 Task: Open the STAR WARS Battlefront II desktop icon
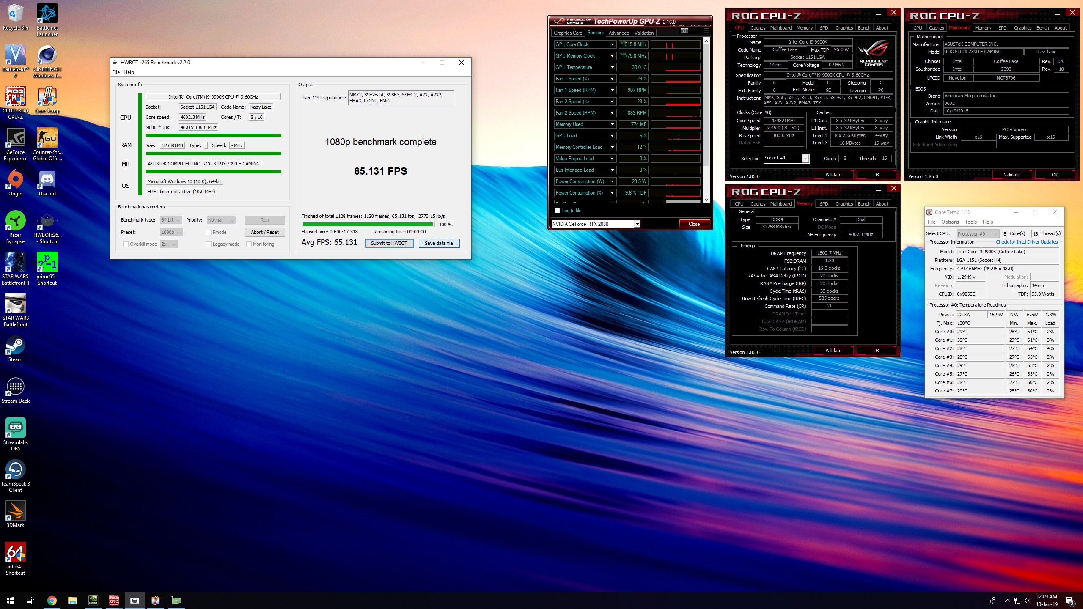coord(16,269)
